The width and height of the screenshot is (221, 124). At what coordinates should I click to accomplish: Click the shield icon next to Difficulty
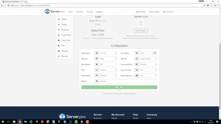click(97, 59)
